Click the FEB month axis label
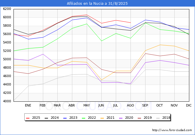 pyautogui.click(x=43, y=105)
